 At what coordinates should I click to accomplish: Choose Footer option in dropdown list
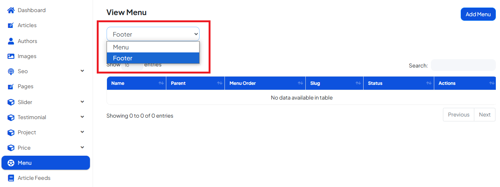[153, 58]
